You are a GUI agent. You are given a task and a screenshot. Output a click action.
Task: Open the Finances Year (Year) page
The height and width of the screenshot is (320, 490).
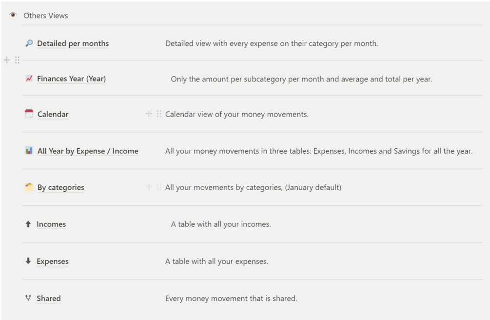click(71, 79)
